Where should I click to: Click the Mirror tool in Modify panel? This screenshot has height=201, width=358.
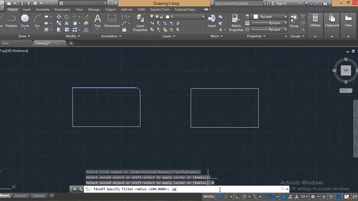point(67,23)
